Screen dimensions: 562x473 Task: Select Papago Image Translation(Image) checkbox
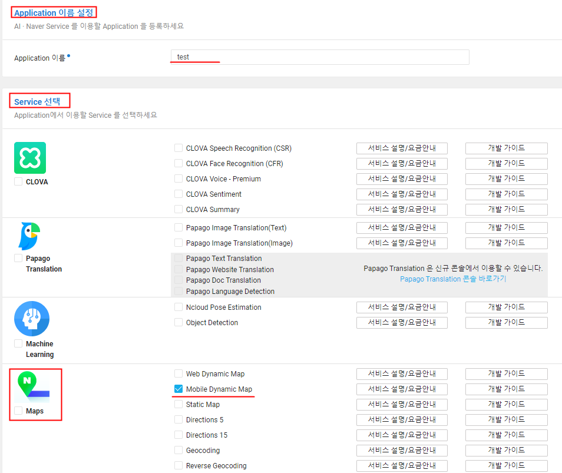[178, 243]
